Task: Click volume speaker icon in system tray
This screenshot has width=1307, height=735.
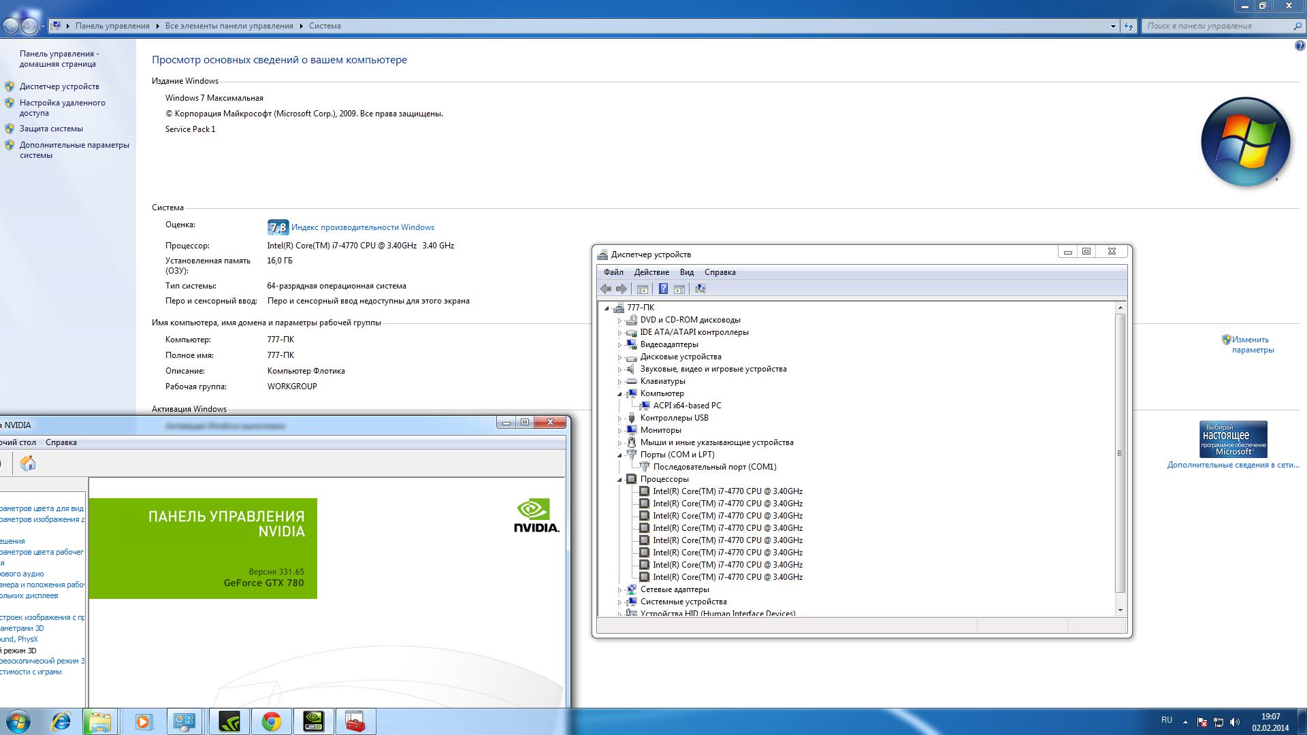Action: (1235, 722)
